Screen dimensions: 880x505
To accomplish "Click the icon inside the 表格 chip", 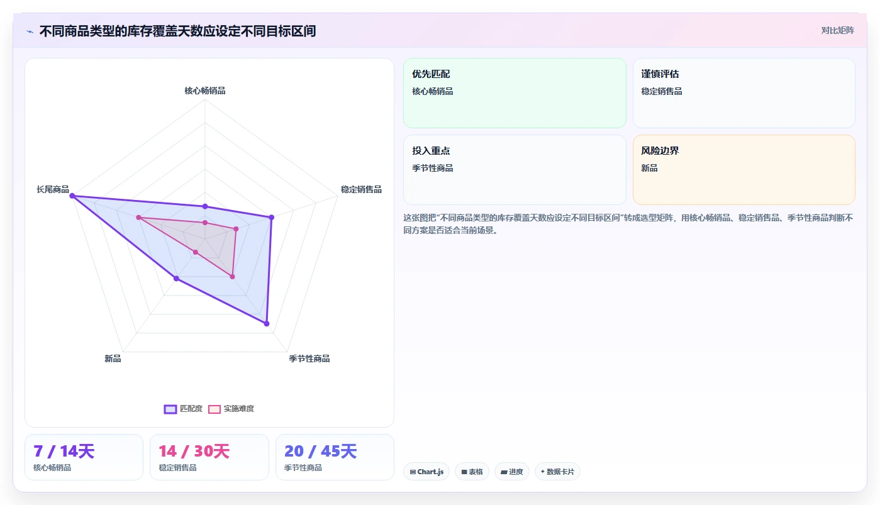I will tap(464, 472).
